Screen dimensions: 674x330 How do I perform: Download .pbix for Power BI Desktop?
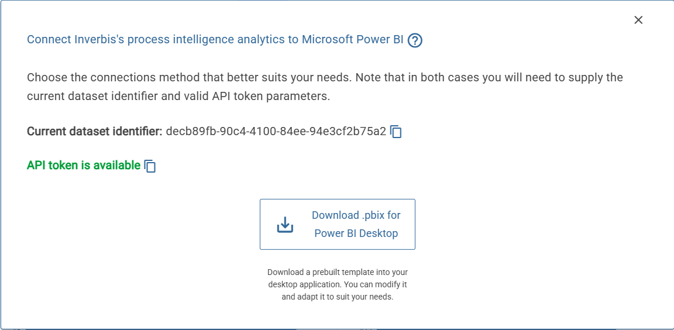click(338, 224)
